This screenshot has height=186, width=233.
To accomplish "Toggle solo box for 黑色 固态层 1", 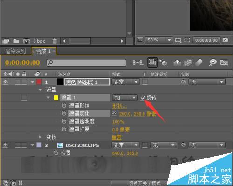I will (18, 82).
